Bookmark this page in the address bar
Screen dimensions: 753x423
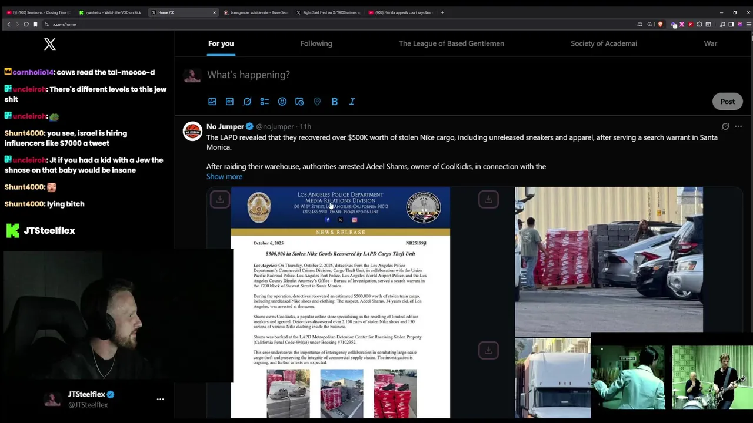pyautogui.click(x=35, y=24)
